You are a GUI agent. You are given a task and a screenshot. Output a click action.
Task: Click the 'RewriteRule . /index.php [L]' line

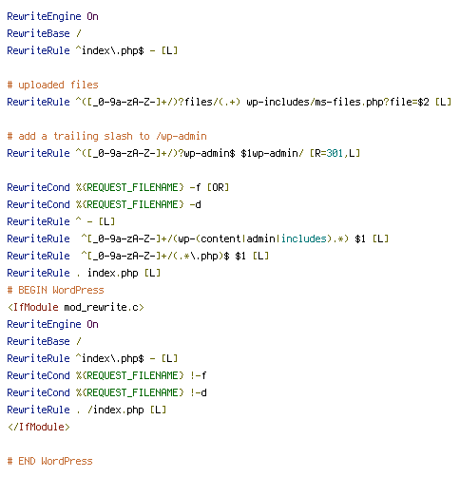(86, 410)
